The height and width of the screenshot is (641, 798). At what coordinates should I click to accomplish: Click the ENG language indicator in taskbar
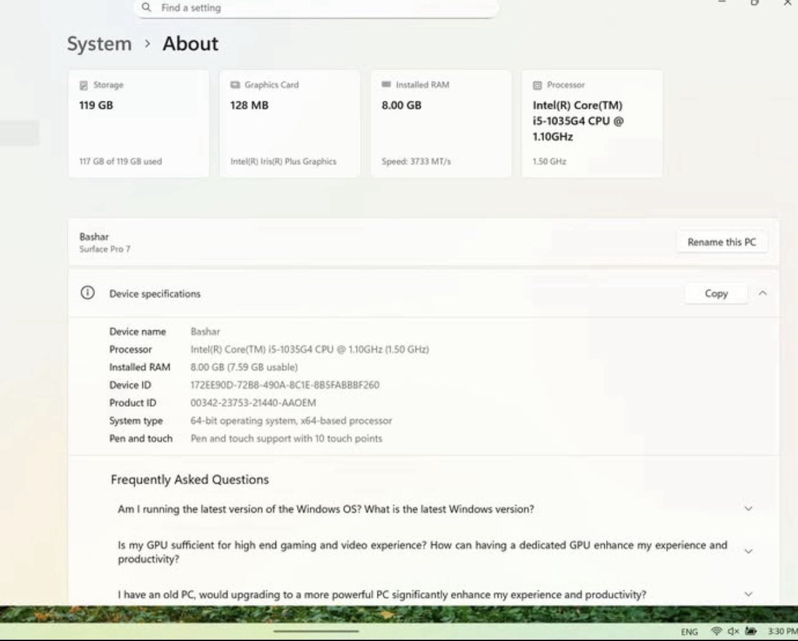pos(689,632)
